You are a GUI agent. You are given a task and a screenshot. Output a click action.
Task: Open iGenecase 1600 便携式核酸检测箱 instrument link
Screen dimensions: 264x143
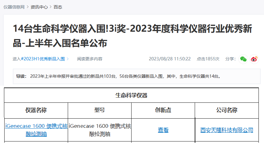[x=36, y=130]
